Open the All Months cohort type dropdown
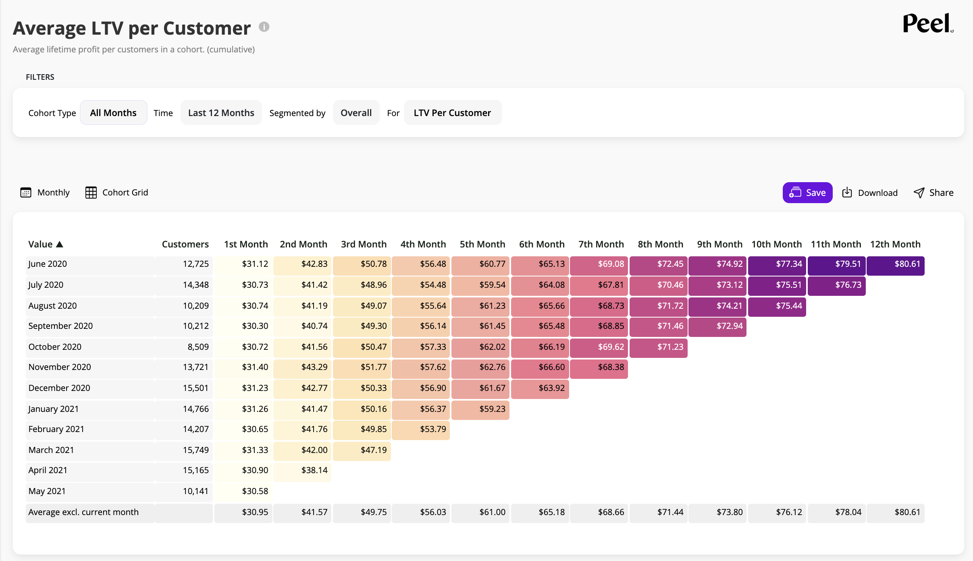 coord(113,113)
